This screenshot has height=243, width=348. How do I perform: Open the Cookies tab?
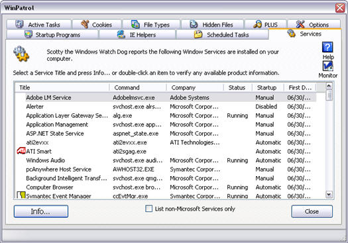tap(97, 24)
